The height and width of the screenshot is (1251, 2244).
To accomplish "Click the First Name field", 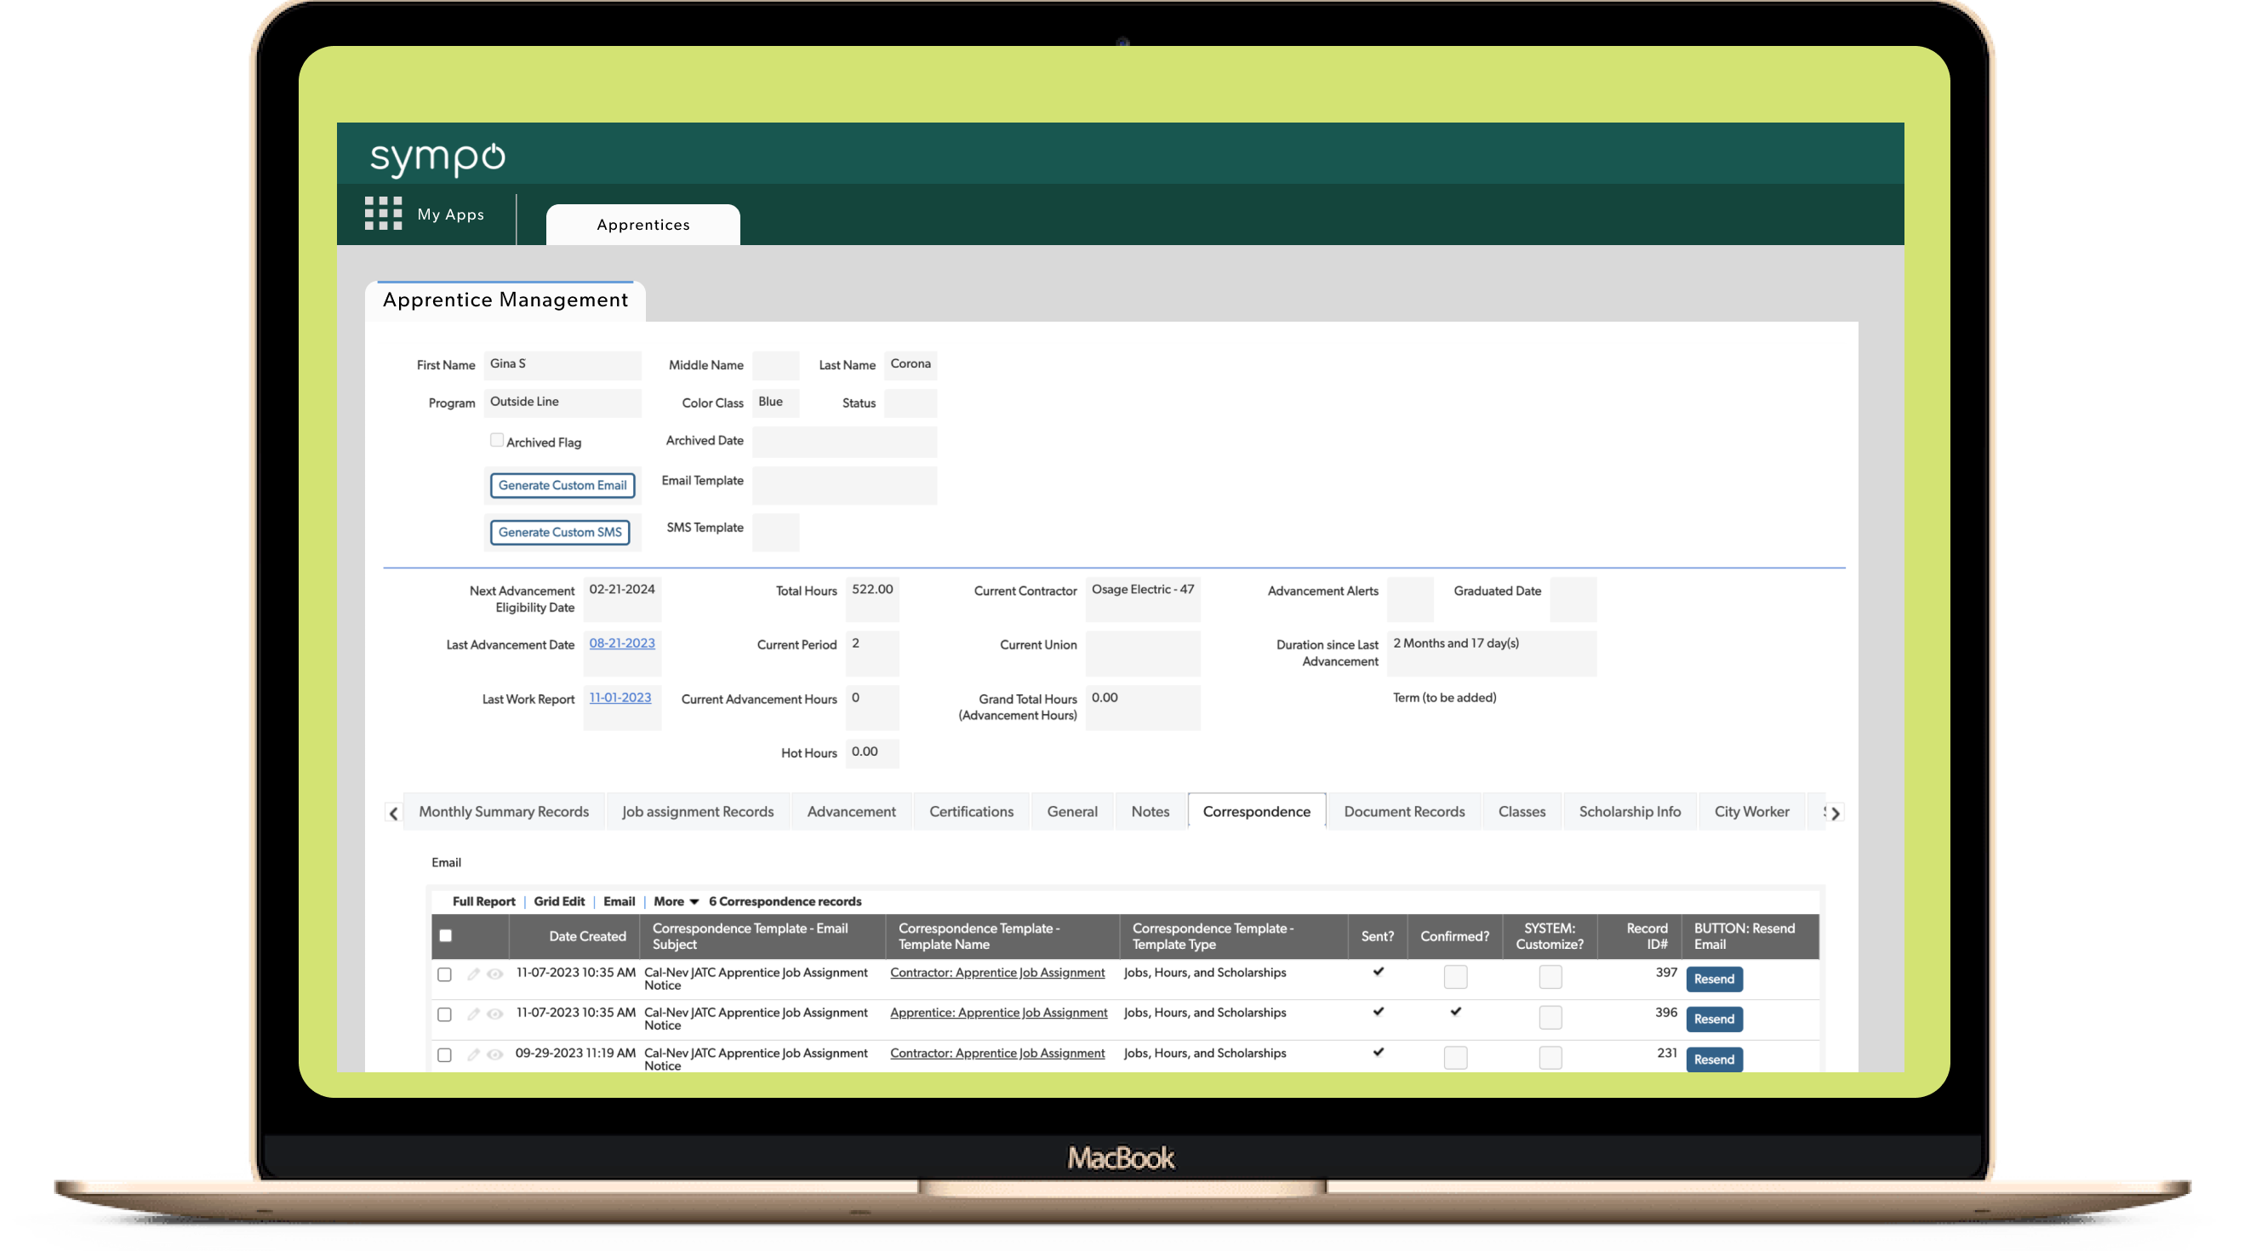I will (562, 365).
